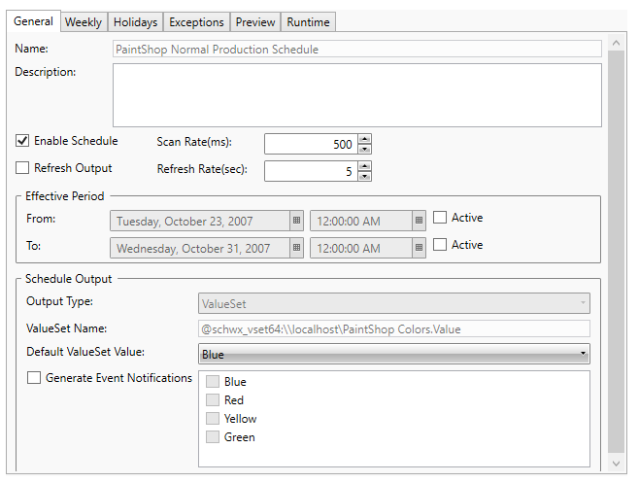639x483 pixels.
Task: Uncheck the Enable Schedule checkbox
Action: click(23, 141)
